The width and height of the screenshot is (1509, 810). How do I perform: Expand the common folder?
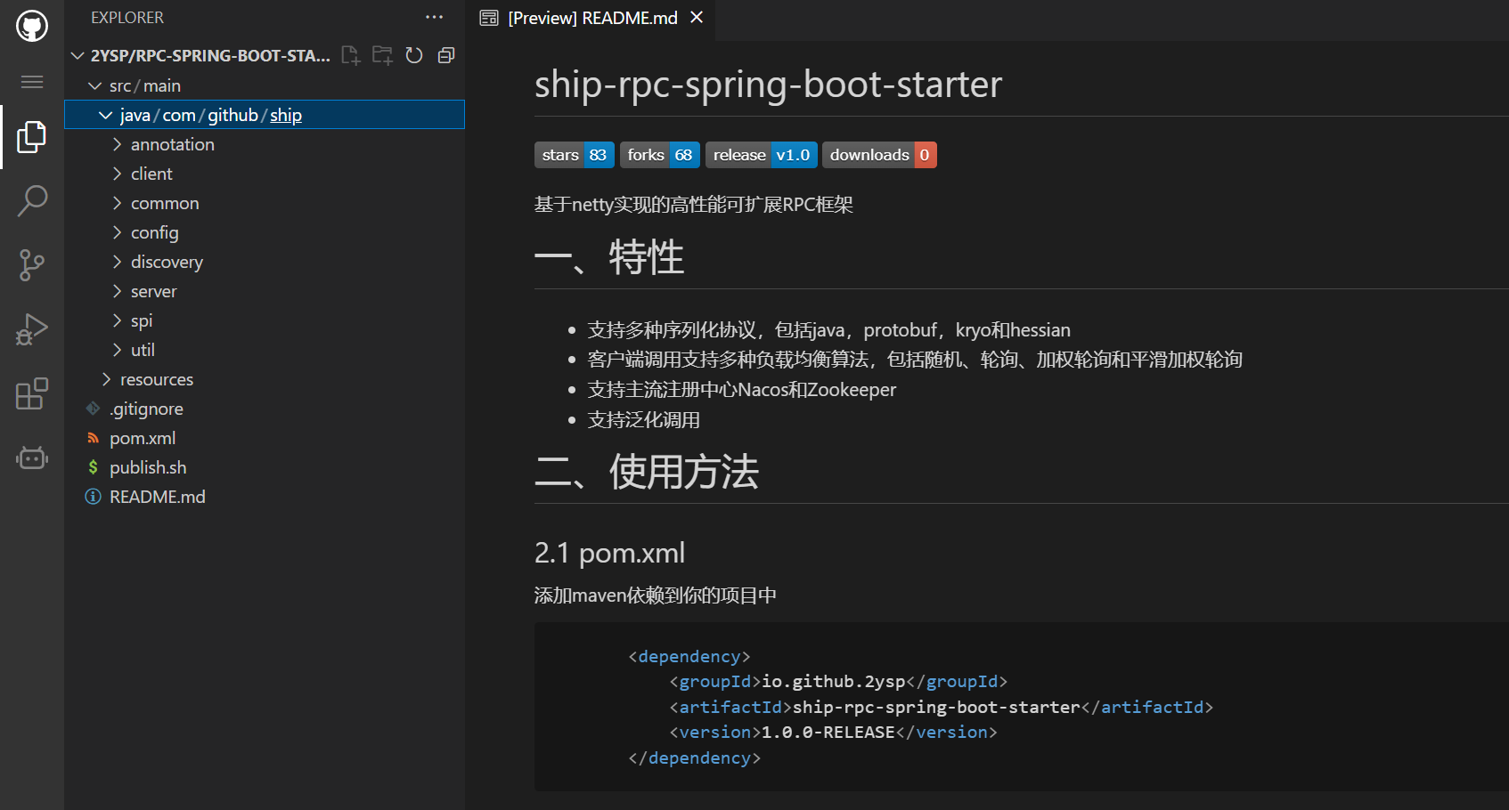(x=117, y=203)
